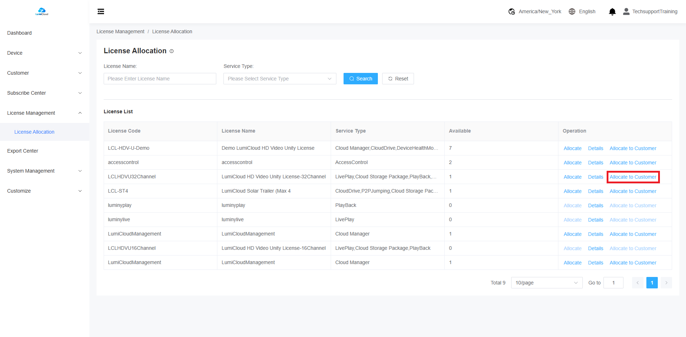Open Dashboard from the sidebar
Image resolution: width=686 pixels, height=337 pixels.
pos(19,33)
